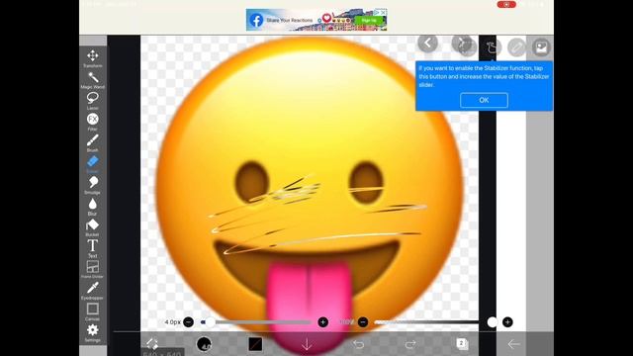The image size is (633, 356).
Task: Undo the last stroke
Action: click(358, 344)
